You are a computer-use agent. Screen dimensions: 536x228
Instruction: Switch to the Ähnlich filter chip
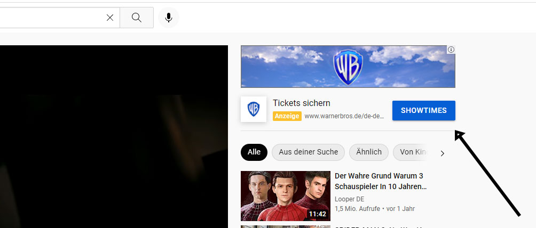pos(368,152)
